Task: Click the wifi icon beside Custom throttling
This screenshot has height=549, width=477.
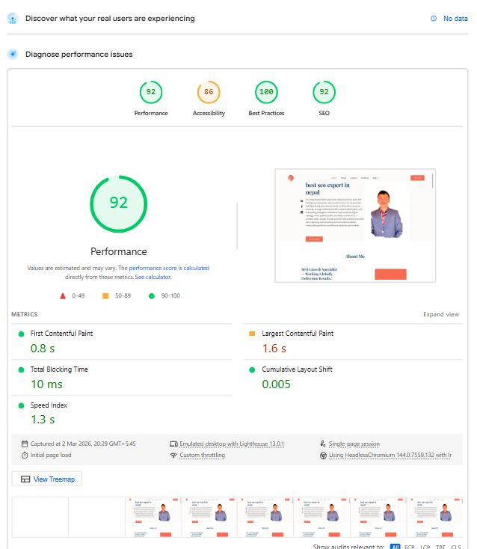Action: click(x=173, y=456)
